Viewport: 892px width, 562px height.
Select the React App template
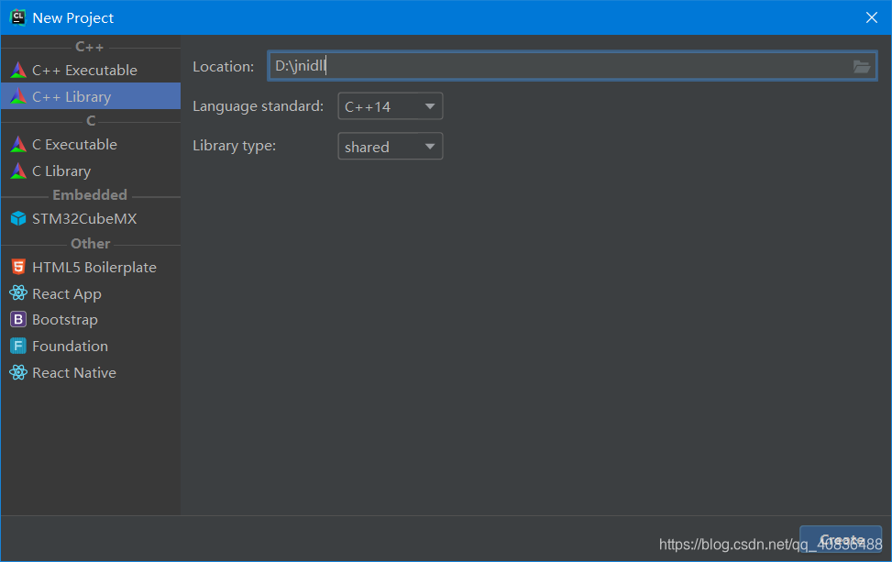pyautogui.click(x=91, y=293)
